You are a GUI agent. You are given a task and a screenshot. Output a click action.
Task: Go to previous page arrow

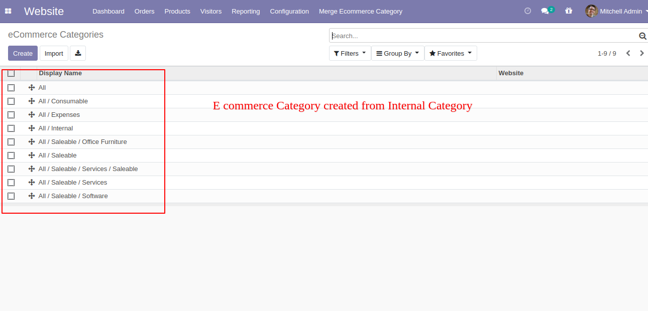628,53
